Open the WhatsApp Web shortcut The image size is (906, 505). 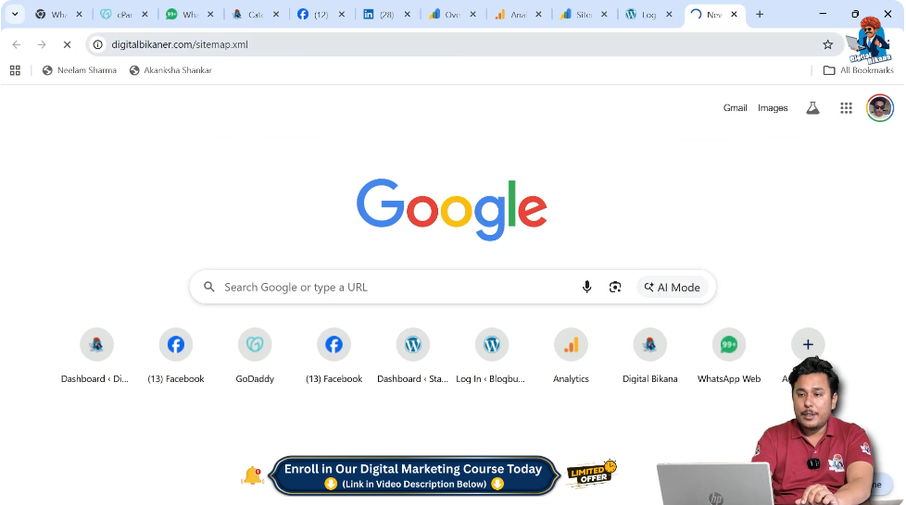(x=729, y=355)
